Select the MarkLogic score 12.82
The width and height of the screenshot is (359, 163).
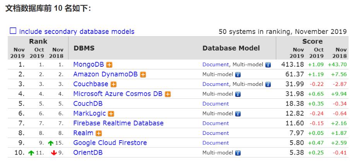tap(295, 114)
